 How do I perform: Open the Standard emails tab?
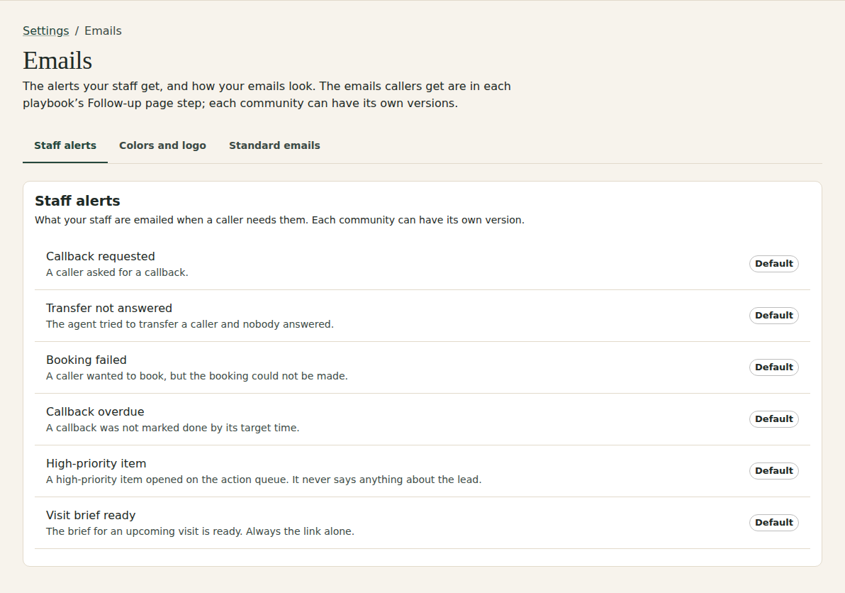click(274, 145)
